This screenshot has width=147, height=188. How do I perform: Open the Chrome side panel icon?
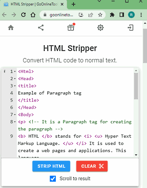[122, 15]
